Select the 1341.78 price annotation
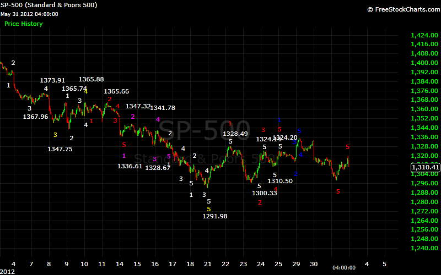This screenshot has width=441, height=275. 163,108
